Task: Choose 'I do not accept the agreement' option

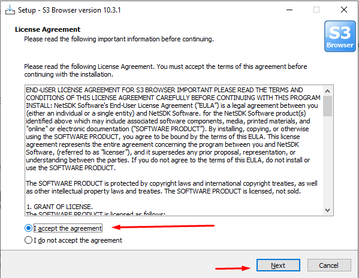Action: (x=28, y=240)
